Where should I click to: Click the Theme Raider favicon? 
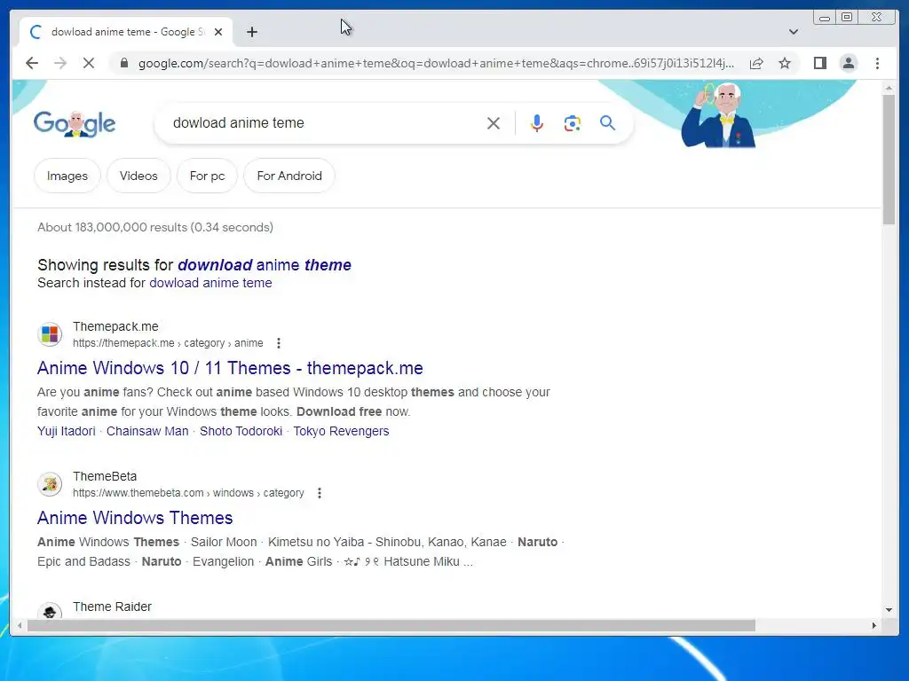pyautogui.click(x=50, y=611)
